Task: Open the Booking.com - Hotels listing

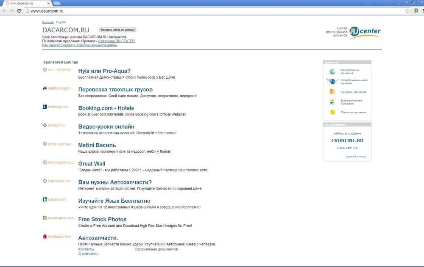Action: (x=106, y=108)
